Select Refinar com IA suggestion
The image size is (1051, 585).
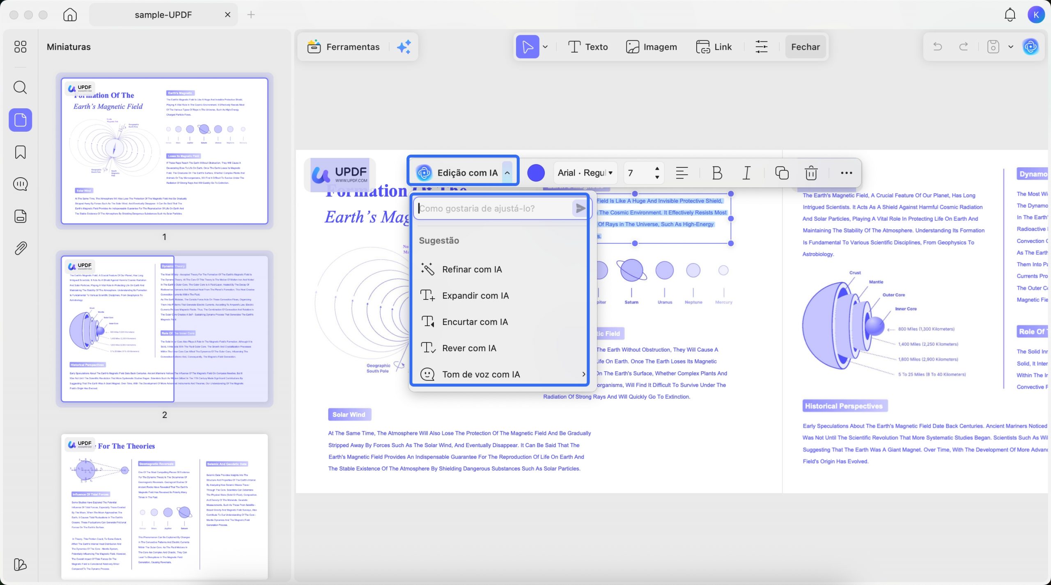coord(472,269)
